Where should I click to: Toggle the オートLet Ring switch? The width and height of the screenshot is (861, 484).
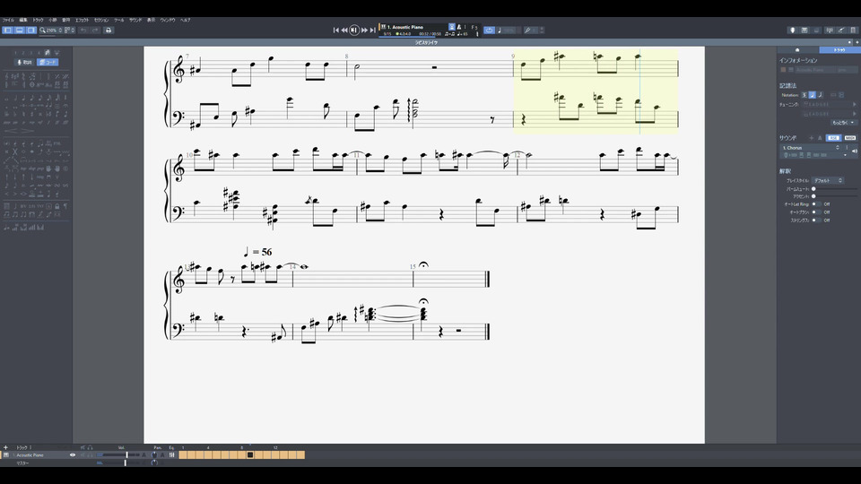click(816, 204)
